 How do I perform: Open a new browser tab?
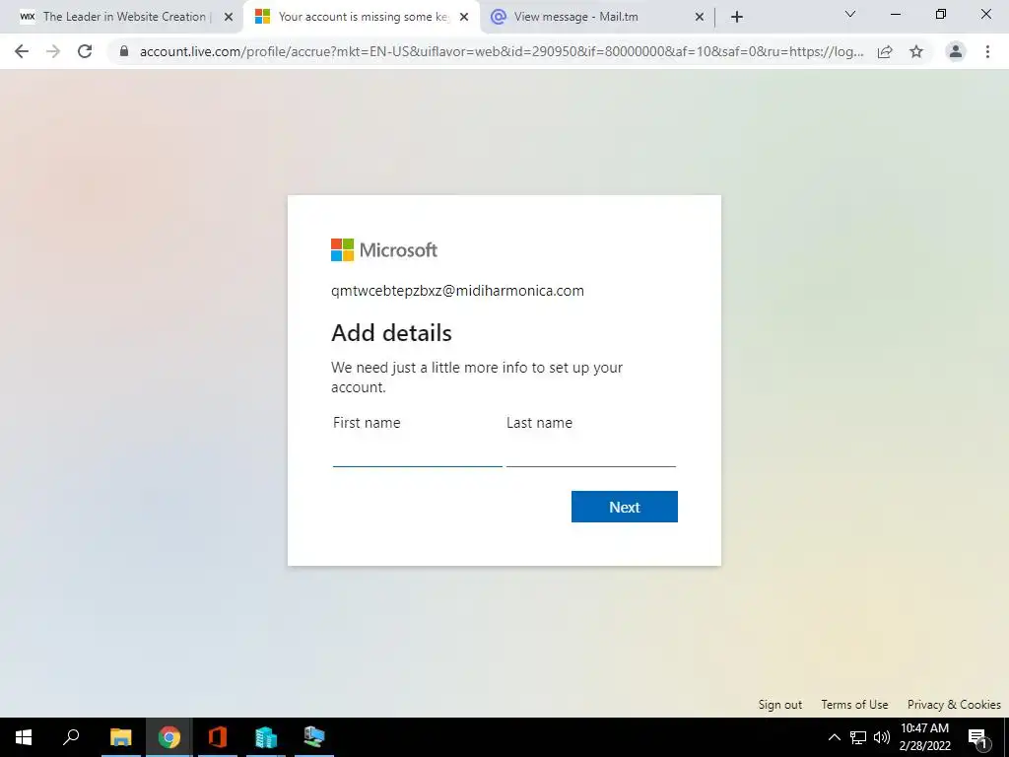coord(737,17)
